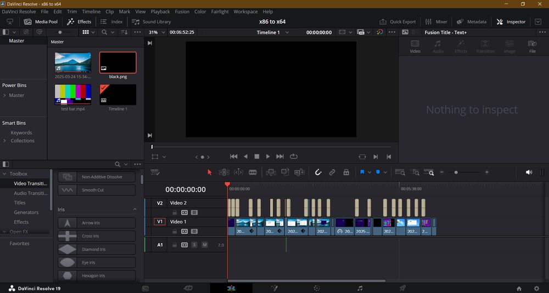
Task: Click the Custom Zoom icon
Action: (x=429, y=172)
